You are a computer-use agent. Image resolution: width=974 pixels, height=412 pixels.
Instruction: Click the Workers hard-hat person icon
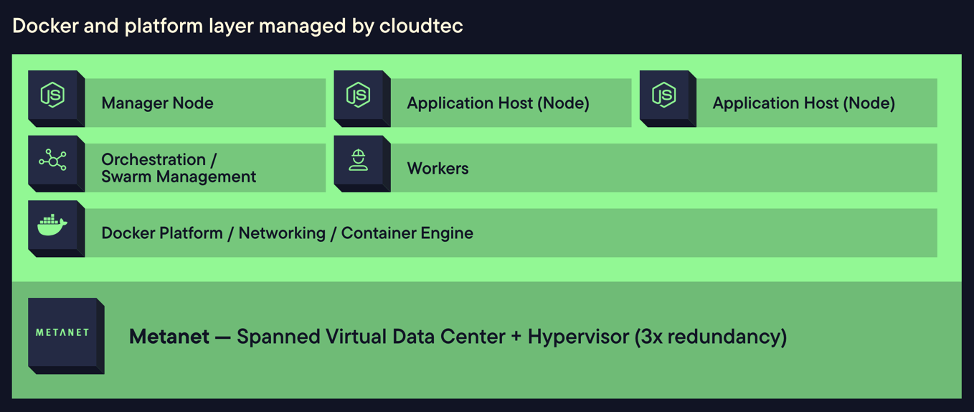click(x=359, y=160)
